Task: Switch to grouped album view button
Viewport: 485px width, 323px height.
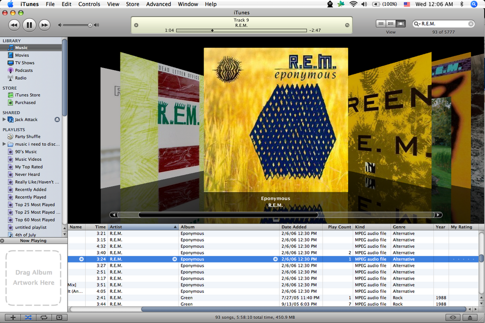Action: [391, 24]
